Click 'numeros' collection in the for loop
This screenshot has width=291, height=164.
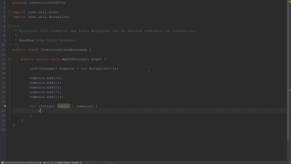coord(84,106)
